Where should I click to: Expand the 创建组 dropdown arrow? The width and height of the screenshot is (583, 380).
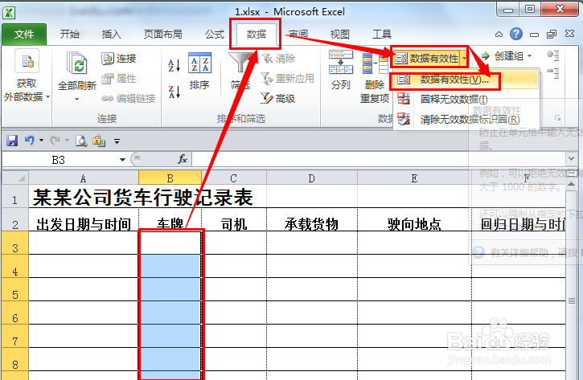[529, 56]
